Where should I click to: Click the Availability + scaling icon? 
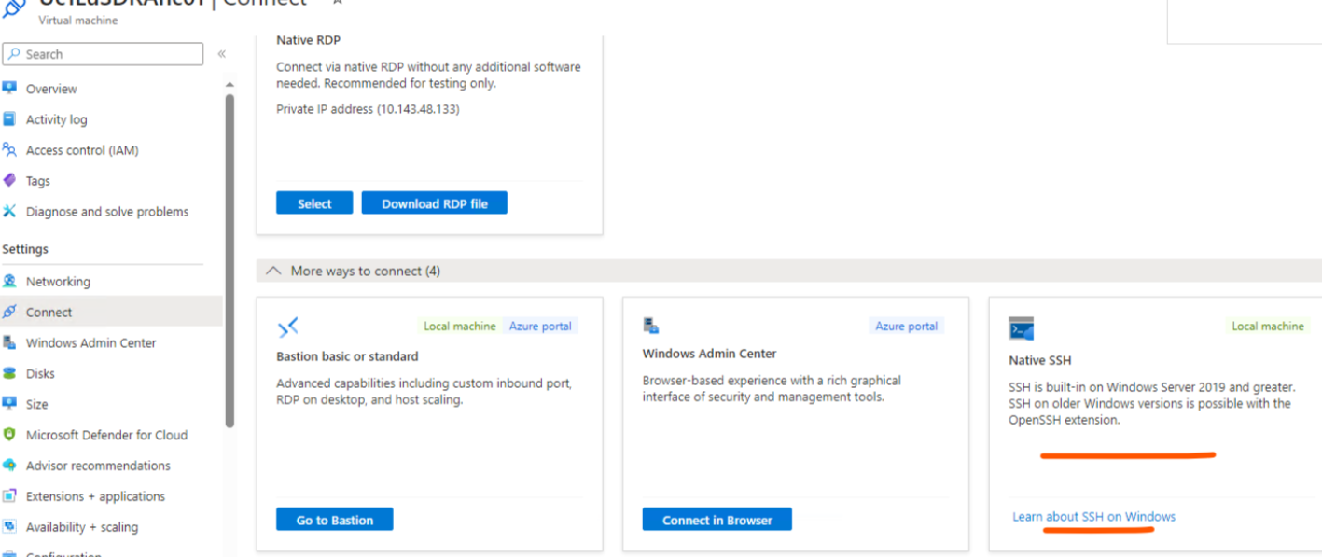point(9,526)
